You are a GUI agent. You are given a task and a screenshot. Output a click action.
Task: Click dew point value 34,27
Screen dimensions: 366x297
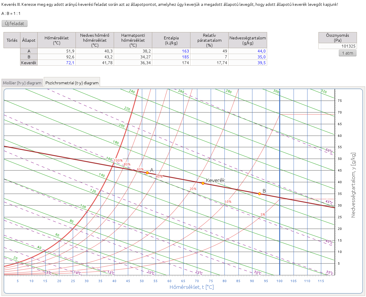[x=133, y=57]
